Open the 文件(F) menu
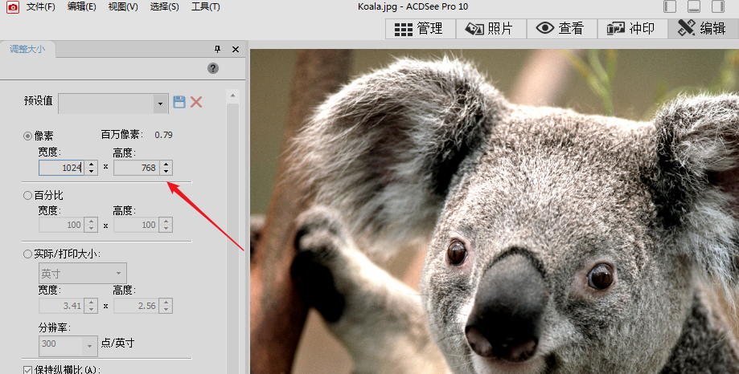This screenshot has width=739, height=374. pos(40,7)
